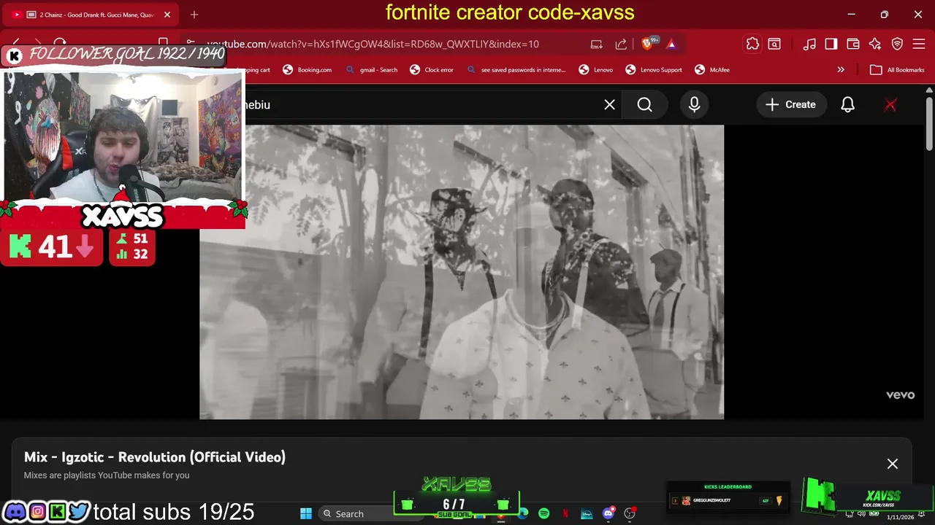Click the music video player
The width and height of the screenshot is (935, 525).
point(462,272)
